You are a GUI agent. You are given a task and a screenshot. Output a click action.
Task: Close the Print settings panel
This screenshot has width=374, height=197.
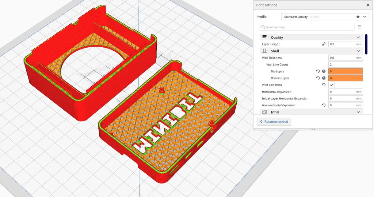click(x=368, y=5)
